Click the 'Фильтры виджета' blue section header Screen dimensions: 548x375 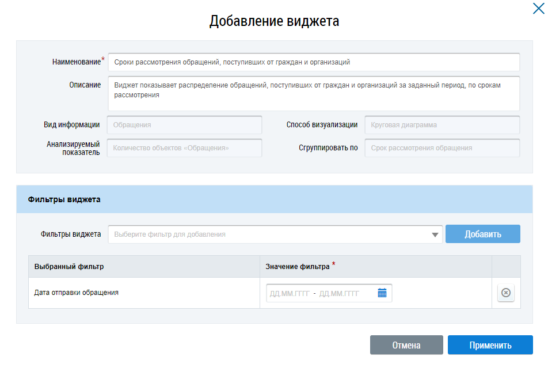pyautogui.click(x=274, y=199)
